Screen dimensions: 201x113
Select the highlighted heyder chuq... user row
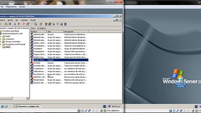tap(59, 60)
